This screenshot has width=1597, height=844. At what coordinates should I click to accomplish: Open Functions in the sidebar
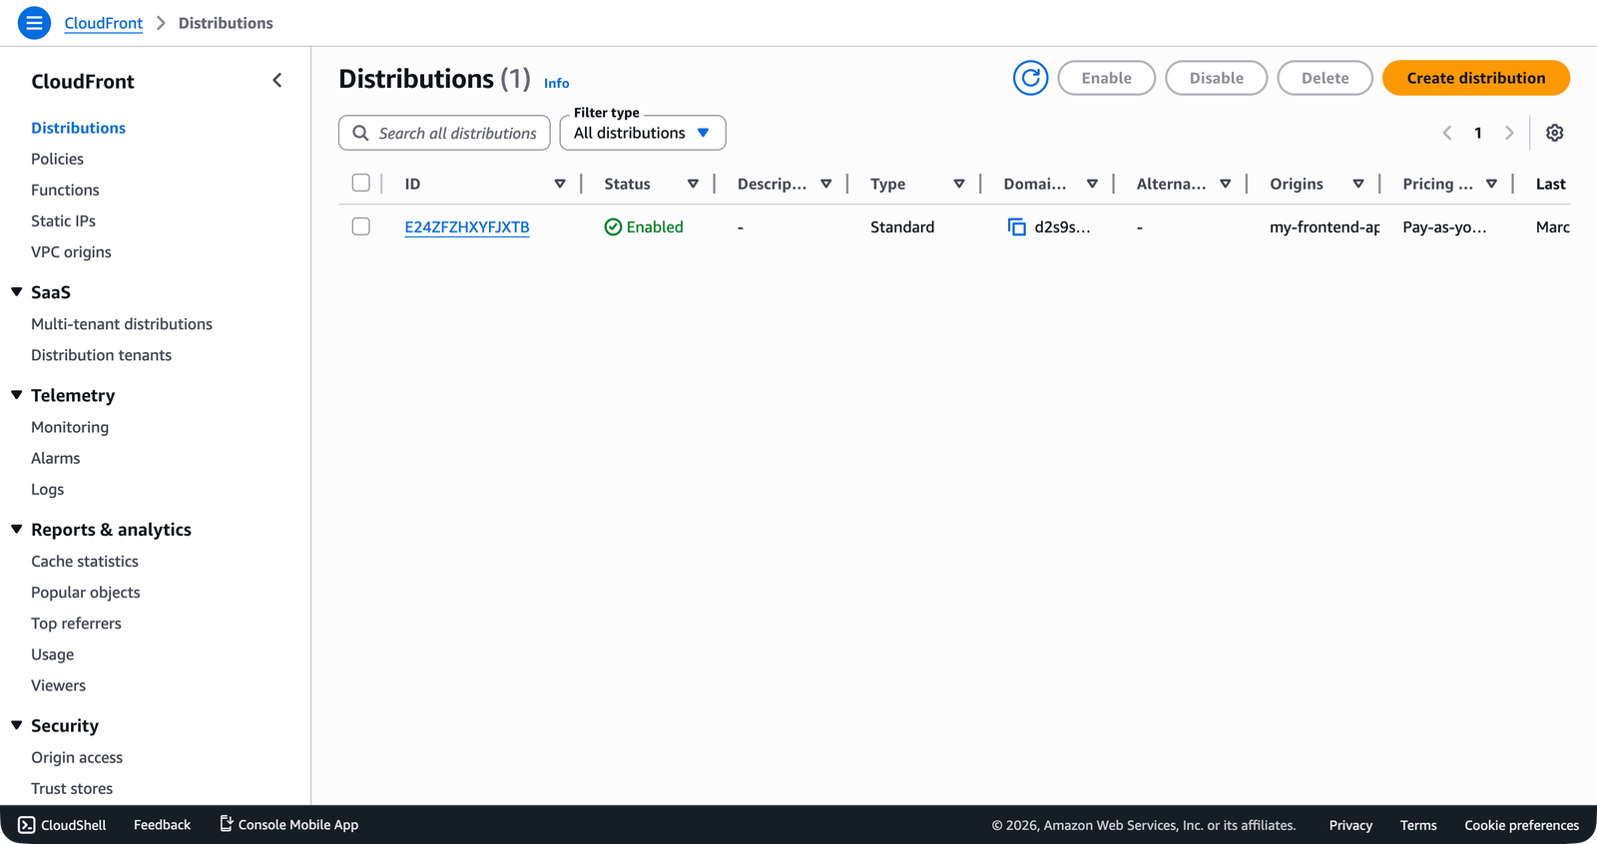click(65, 190)
